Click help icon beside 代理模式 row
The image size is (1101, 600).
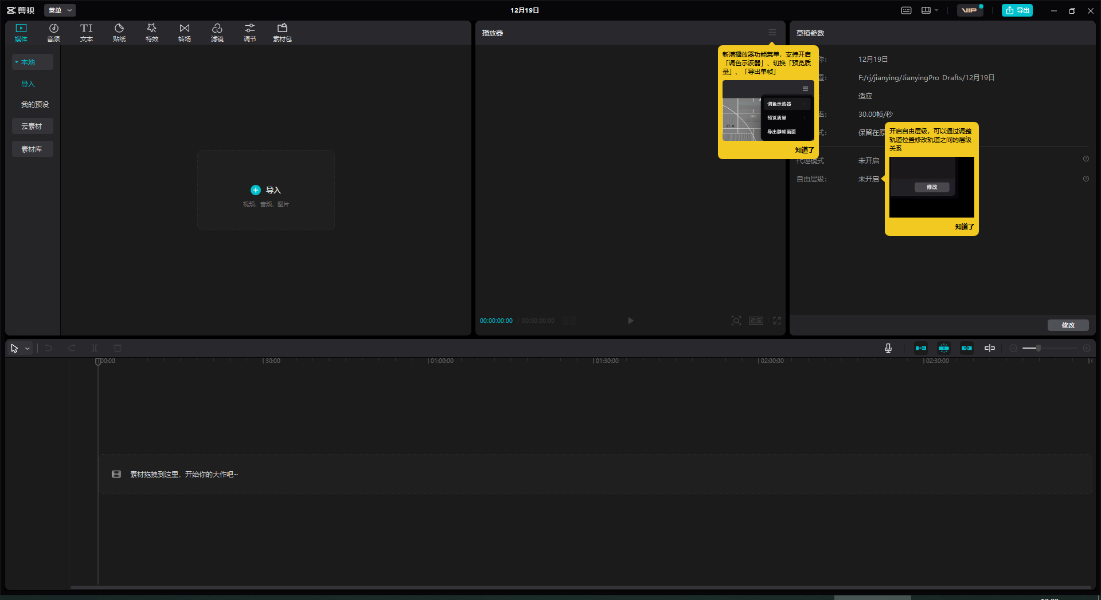pos(1086,159)
